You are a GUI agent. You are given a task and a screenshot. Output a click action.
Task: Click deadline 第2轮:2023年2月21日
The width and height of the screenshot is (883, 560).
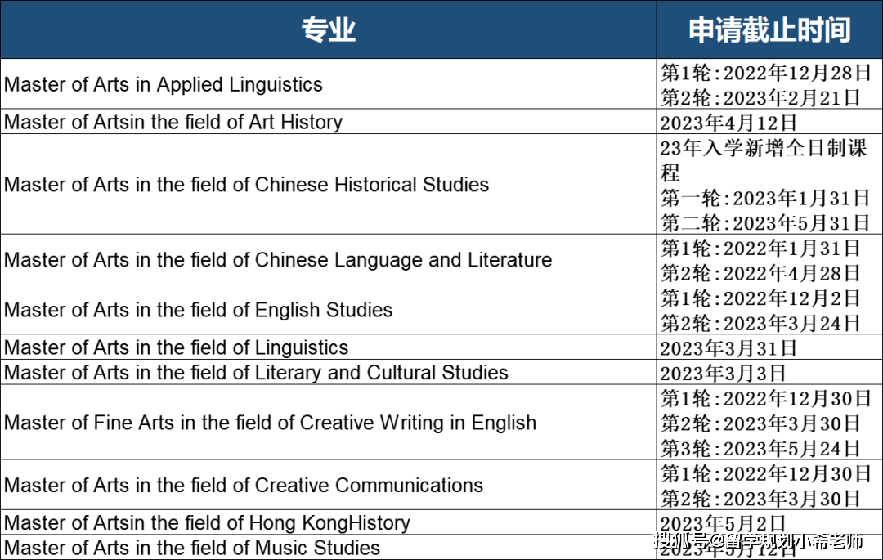click(x=760, y=97)
